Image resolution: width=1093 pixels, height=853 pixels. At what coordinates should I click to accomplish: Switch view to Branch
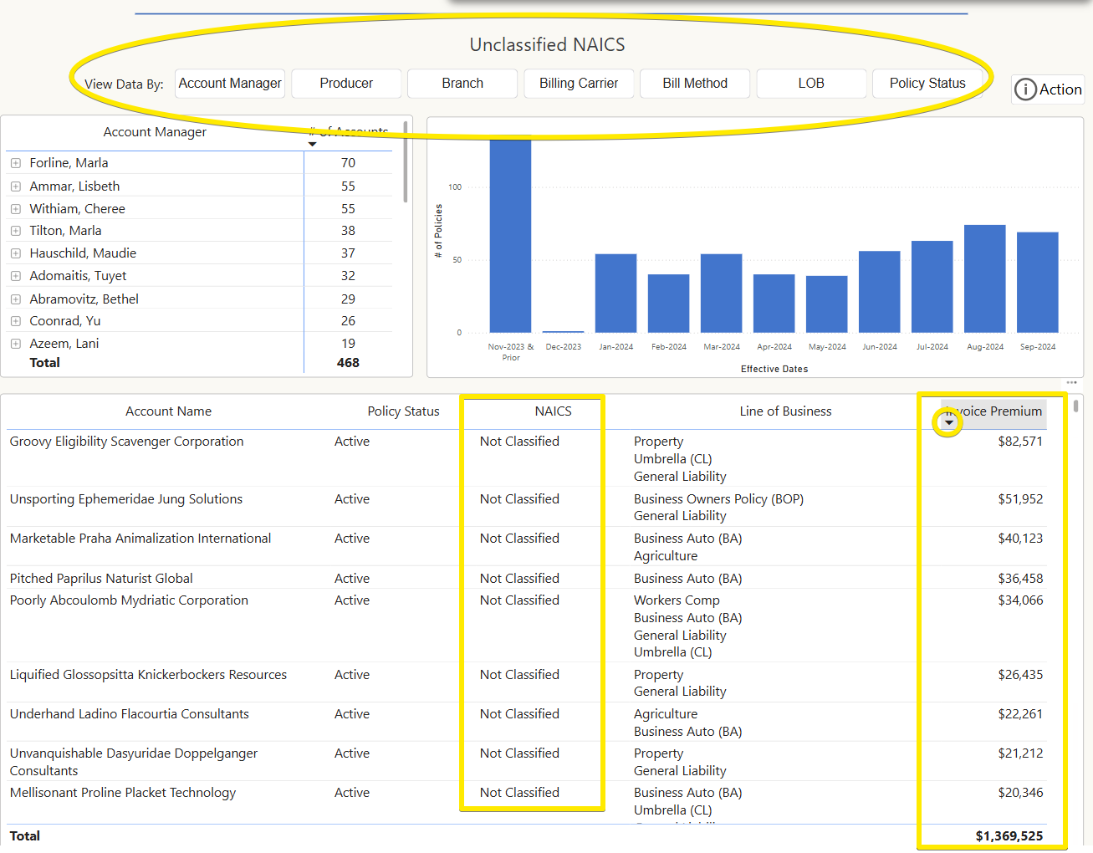coord(462,84)
